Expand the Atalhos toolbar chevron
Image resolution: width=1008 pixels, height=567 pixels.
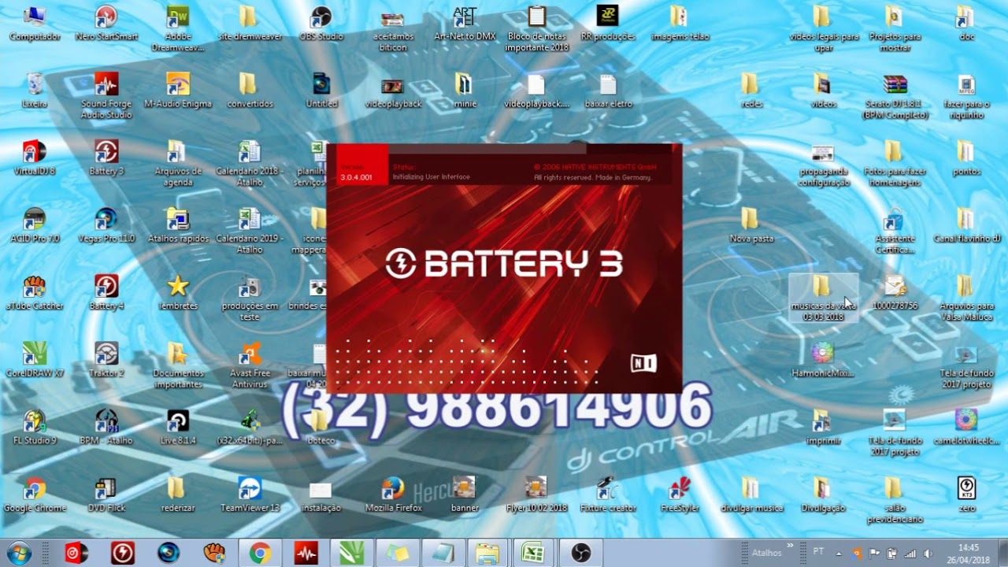790,545
